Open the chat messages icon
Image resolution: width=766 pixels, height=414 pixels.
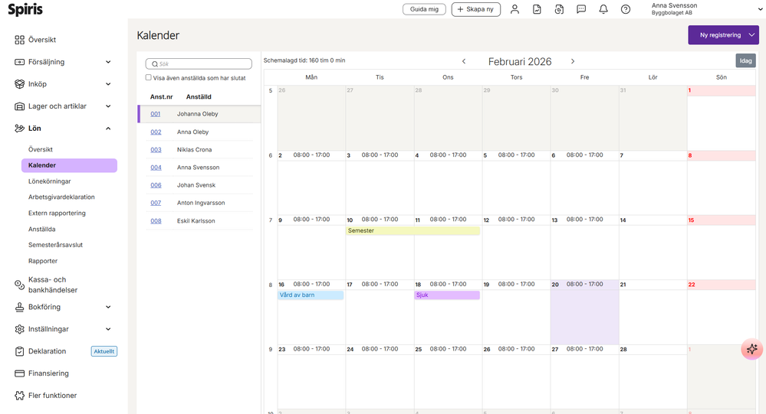[581, 9]
